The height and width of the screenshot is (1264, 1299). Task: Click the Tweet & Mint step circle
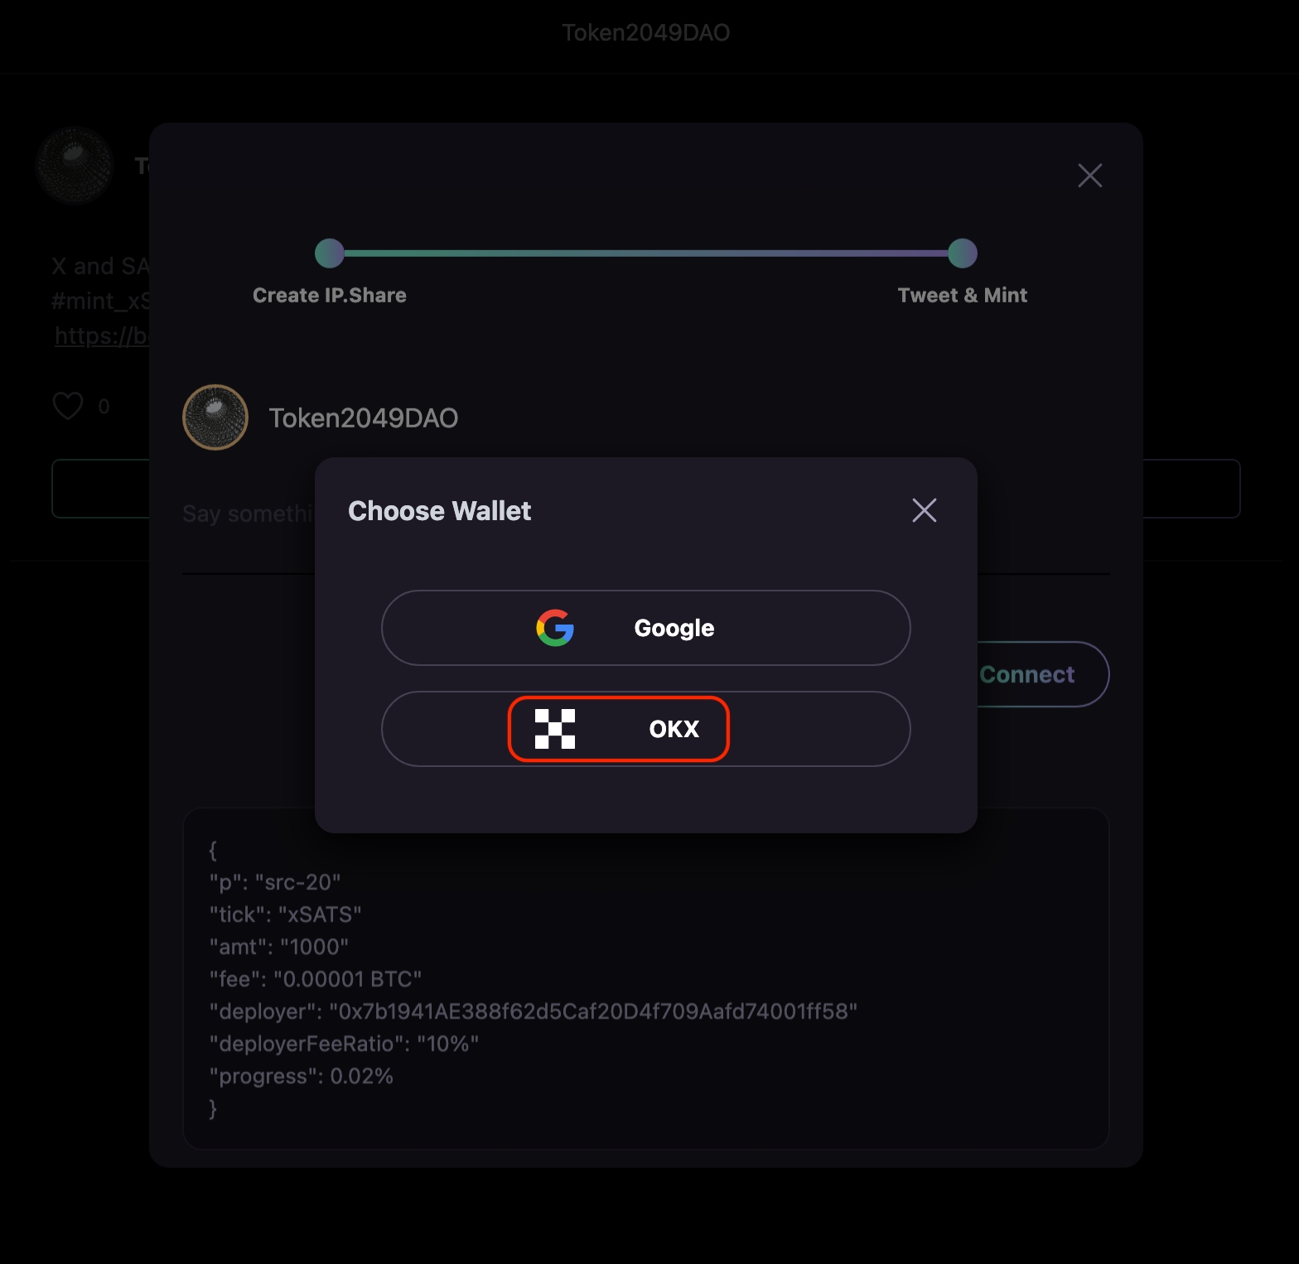click(962, 253)
